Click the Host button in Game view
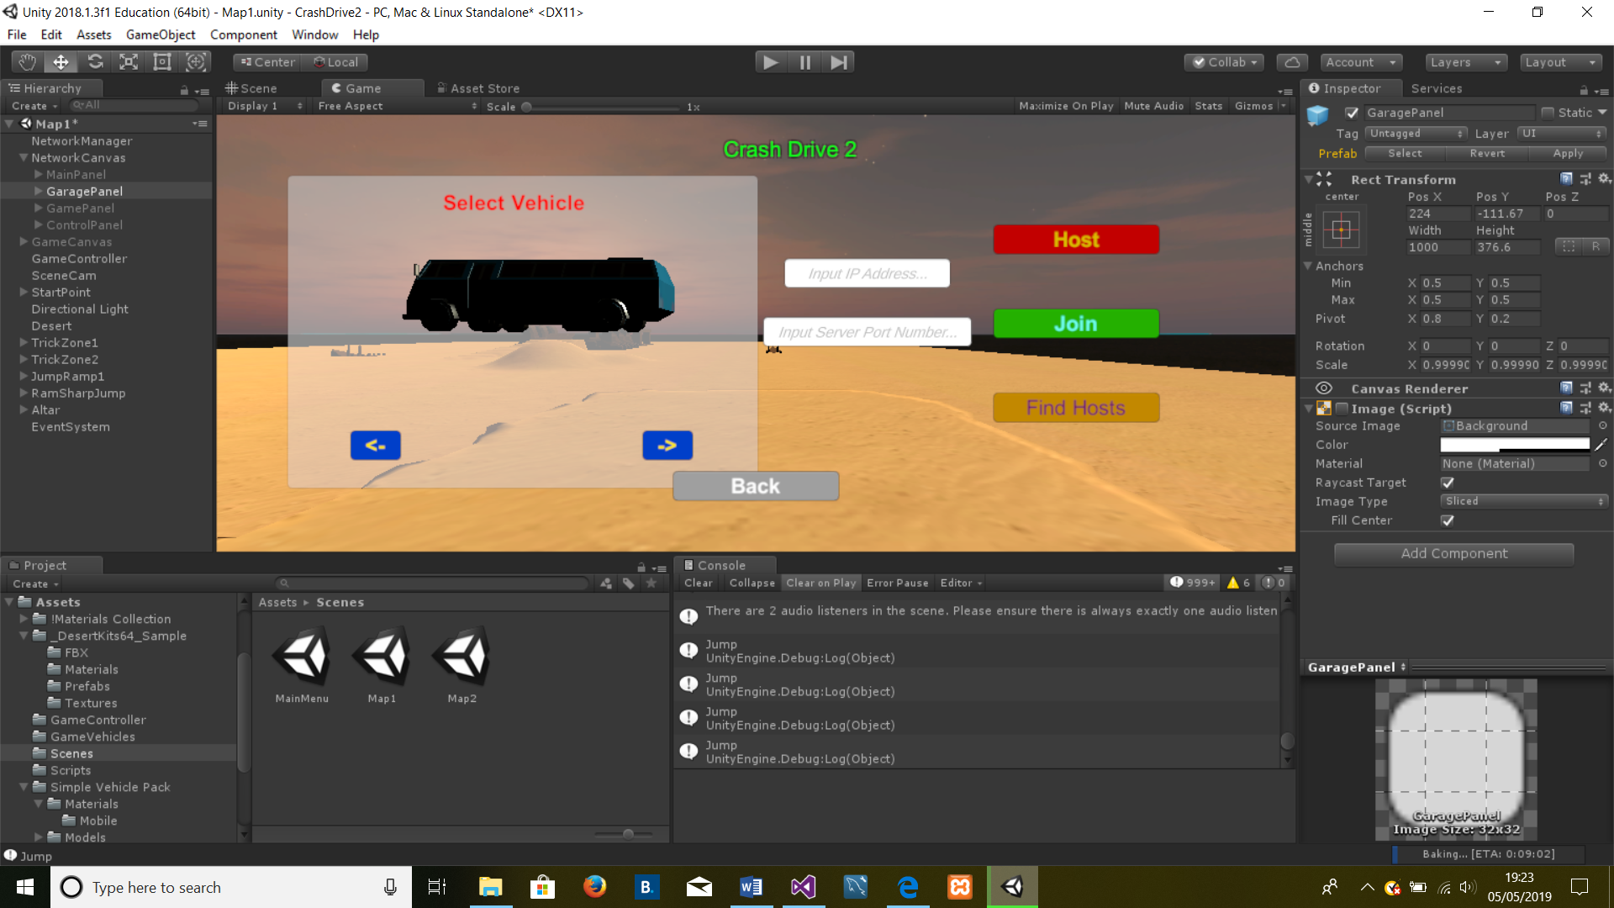Screen dimensions: 1614x908 1076,240
